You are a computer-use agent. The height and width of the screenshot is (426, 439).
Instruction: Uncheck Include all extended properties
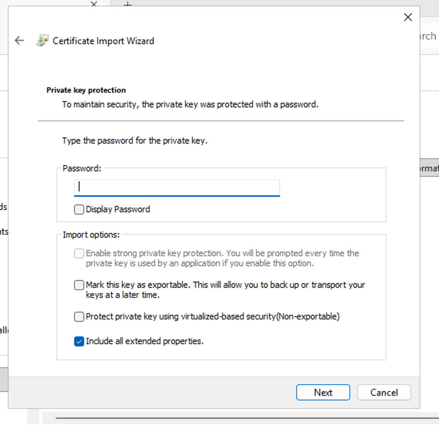point(79,341)
